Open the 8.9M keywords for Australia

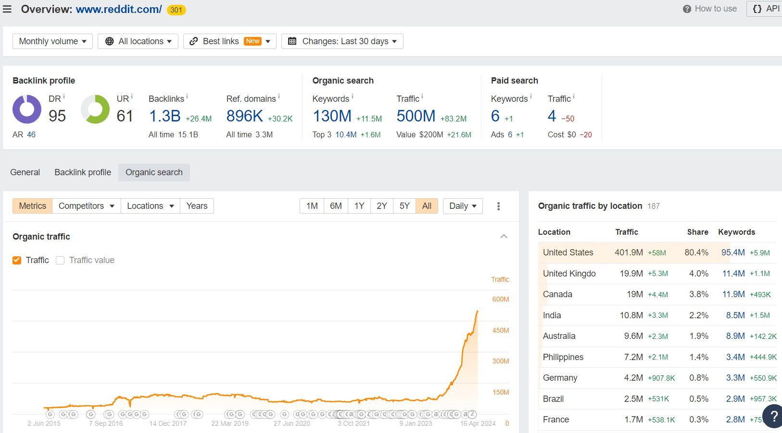coord(735,336)
